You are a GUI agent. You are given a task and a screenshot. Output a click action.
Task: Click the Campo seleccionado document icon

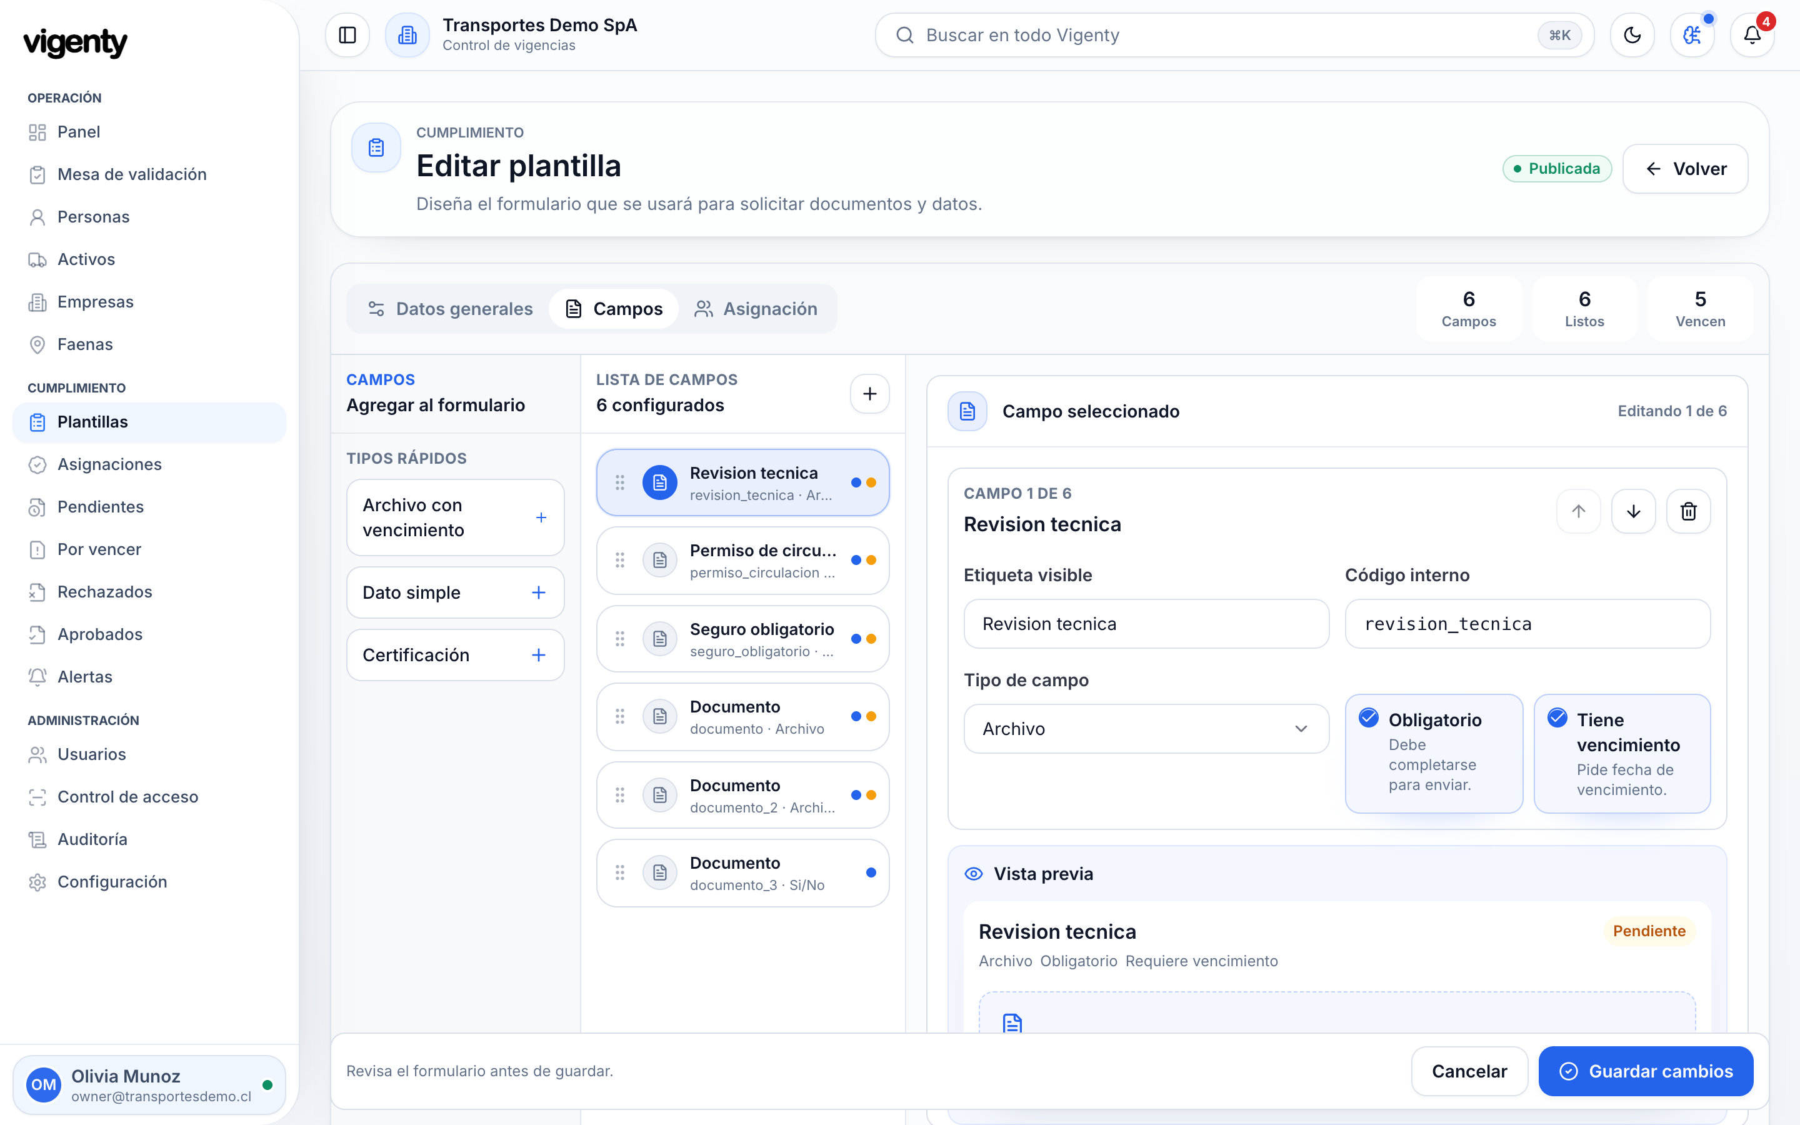click(967, 411)
